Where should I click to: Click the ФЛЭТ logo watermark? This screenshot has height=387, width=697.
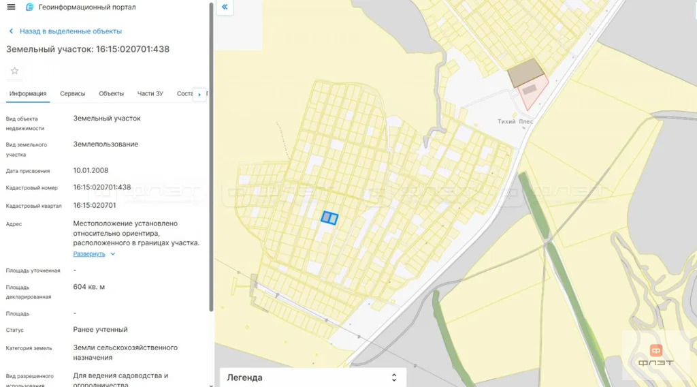(655, 356)
